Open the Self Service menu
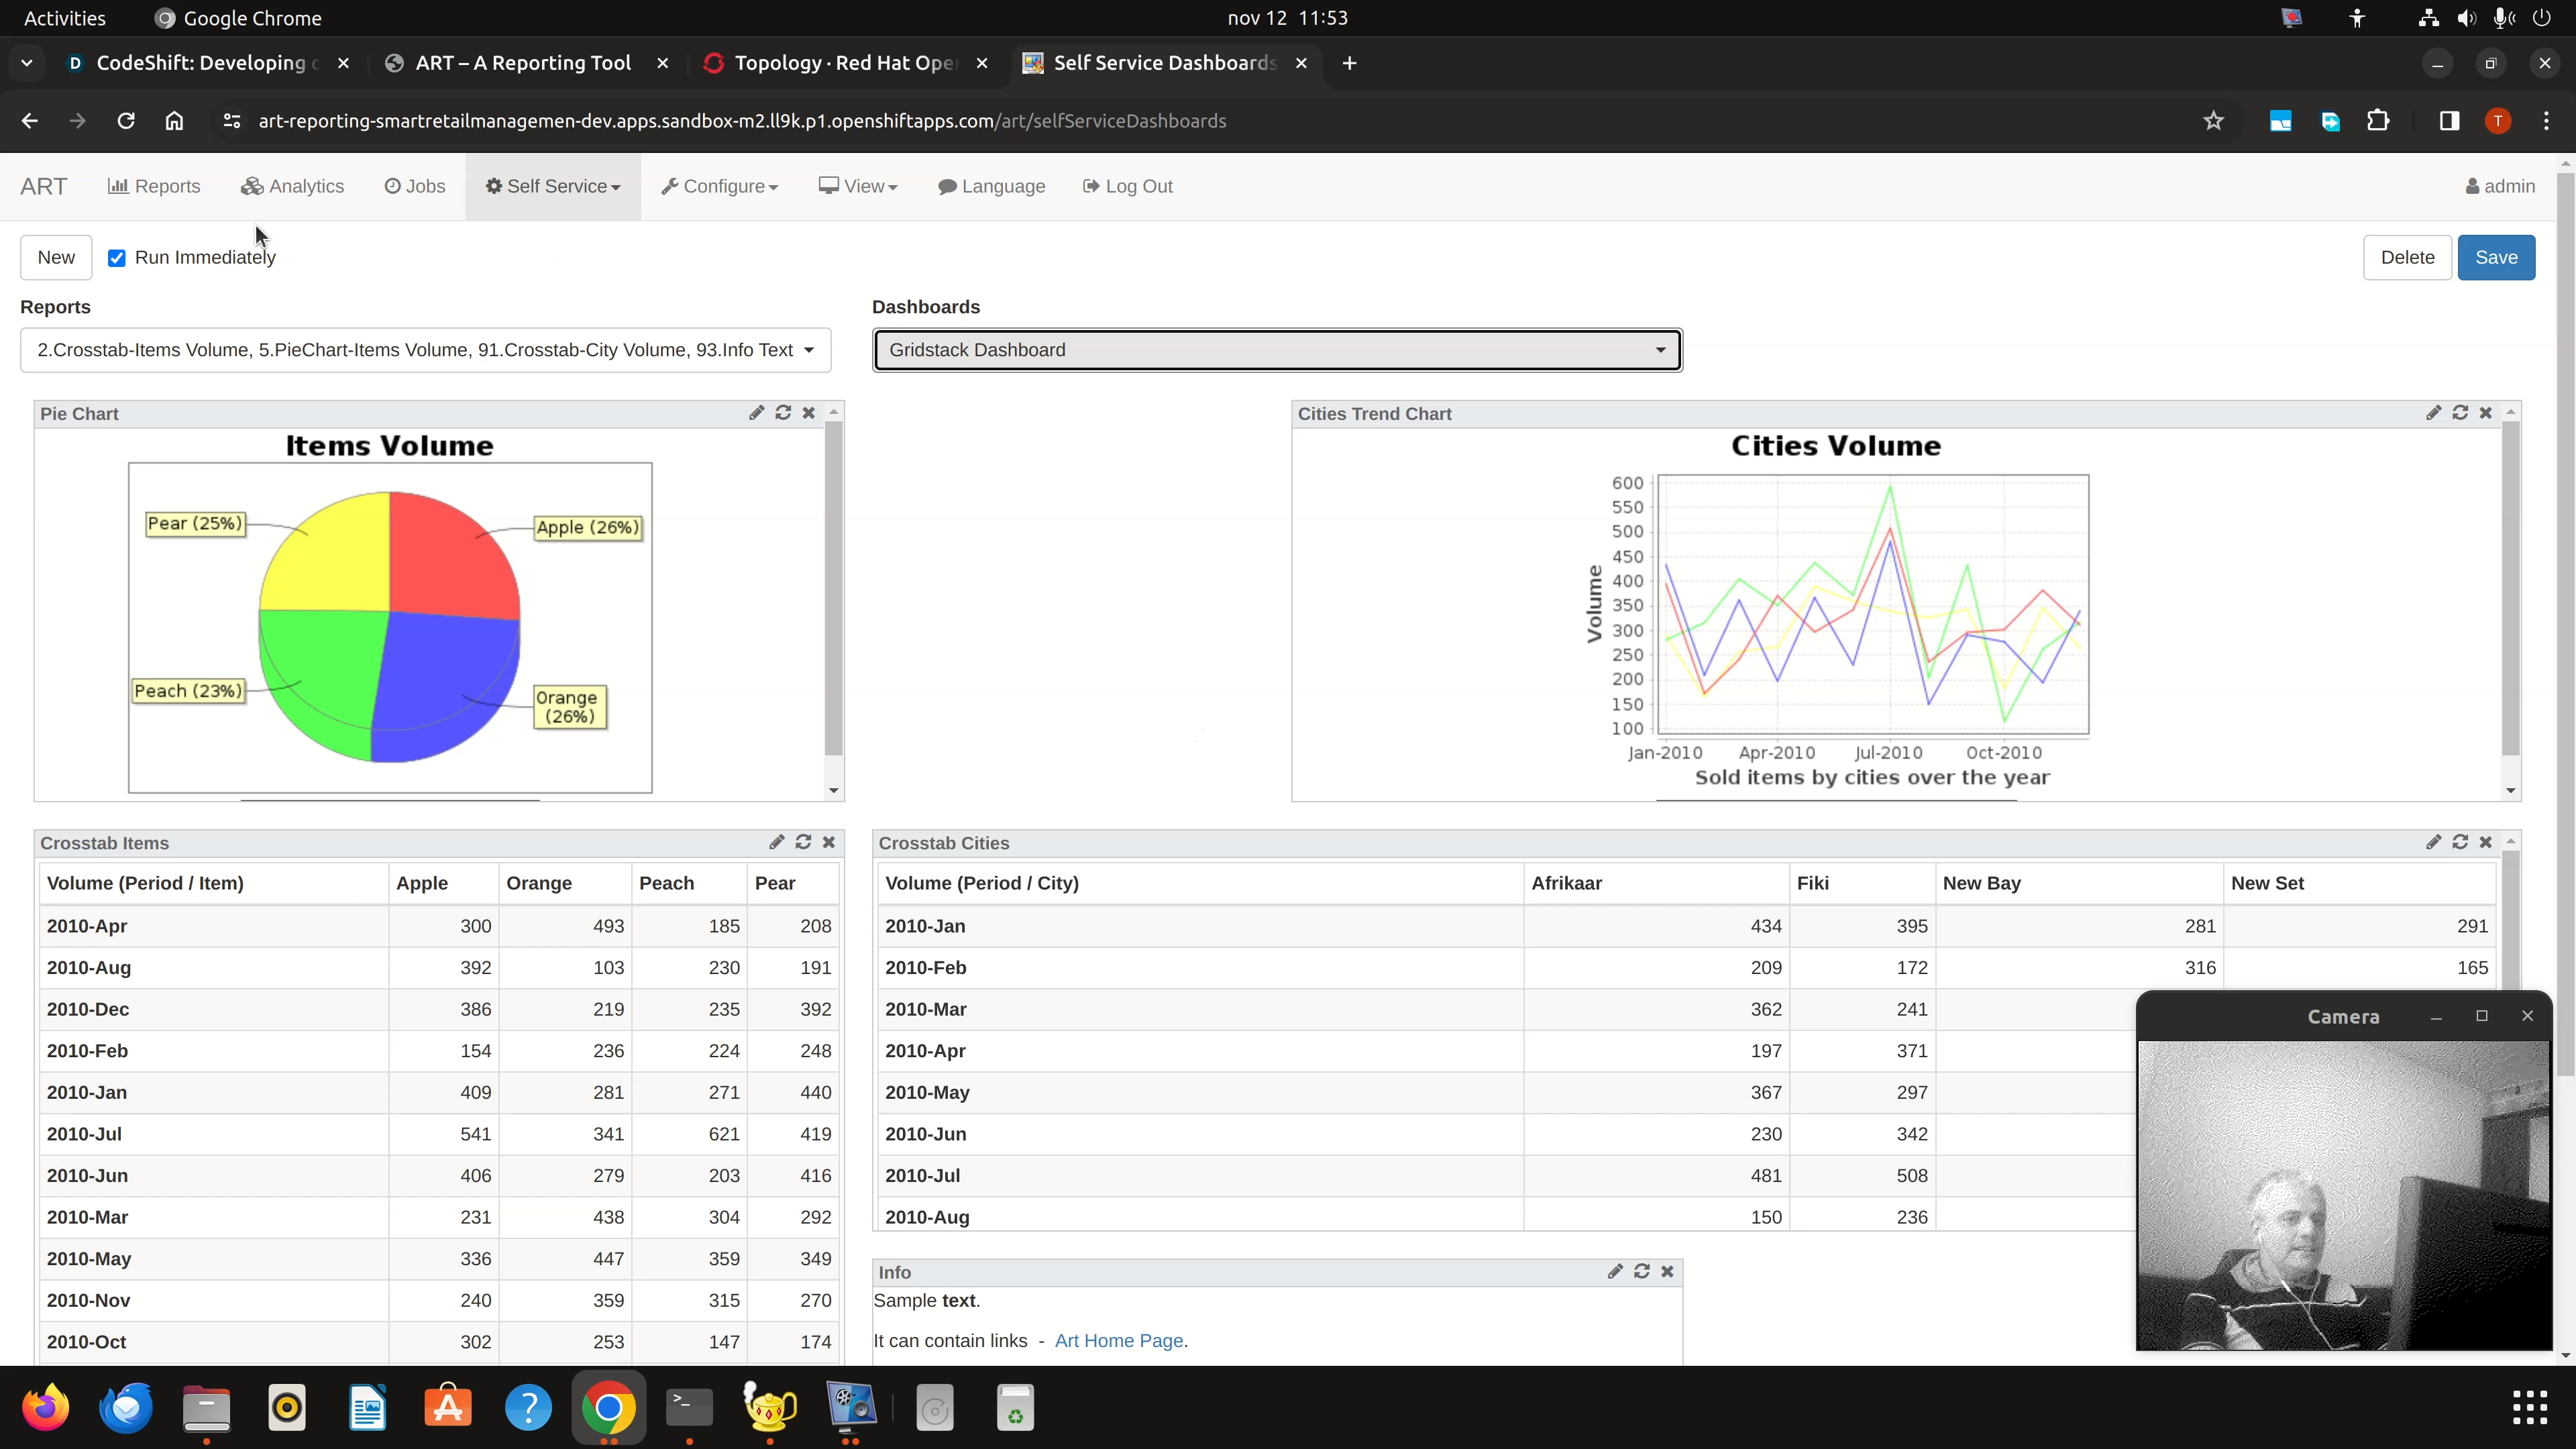 click(x=553, y=186)
